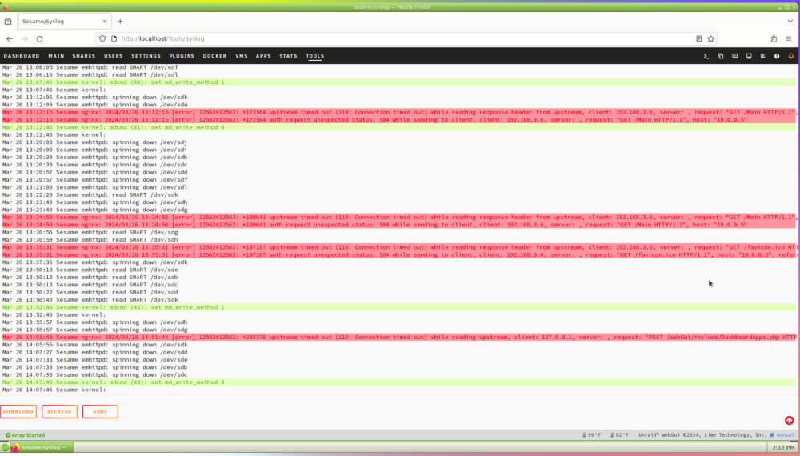Screen dimensions: 800x456
Task: Jump back to top with red arrow button
Action: pyautogui.click(x=790, y=420)
